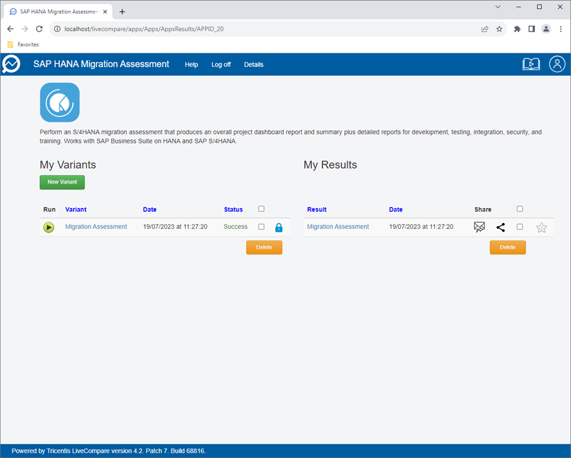Select all results checkbox in header row
Image resolution: width=571 pixels, height=458 pixels.
point(519,209)
